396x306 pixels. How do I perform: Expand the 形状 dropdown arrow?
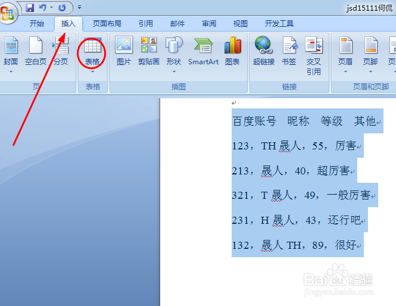pyautogui.click(x=174, y=71)
